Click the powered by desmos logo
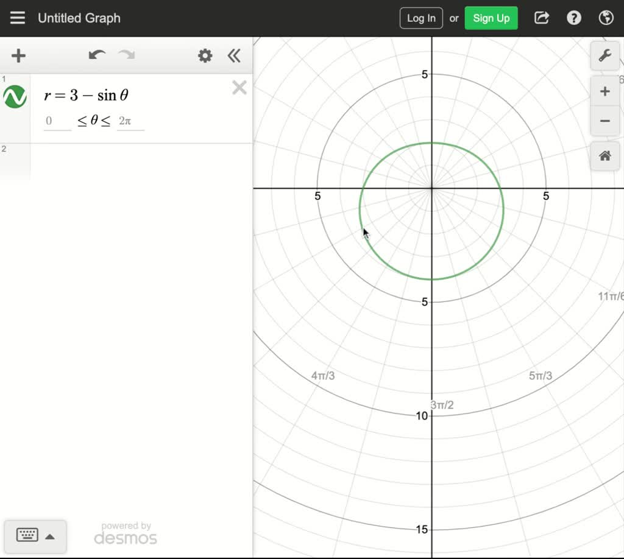The image size is (624, 559). pyautogui.click(x=126, y=533)
